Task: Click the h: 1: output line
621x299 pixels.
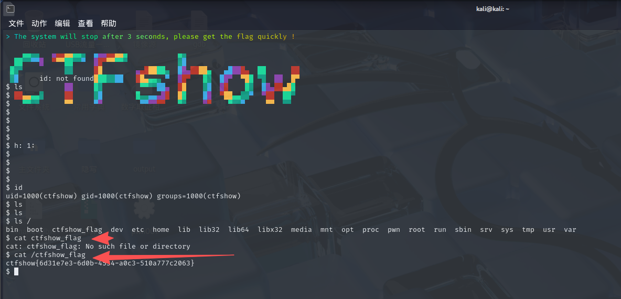Action: [25, 146]
